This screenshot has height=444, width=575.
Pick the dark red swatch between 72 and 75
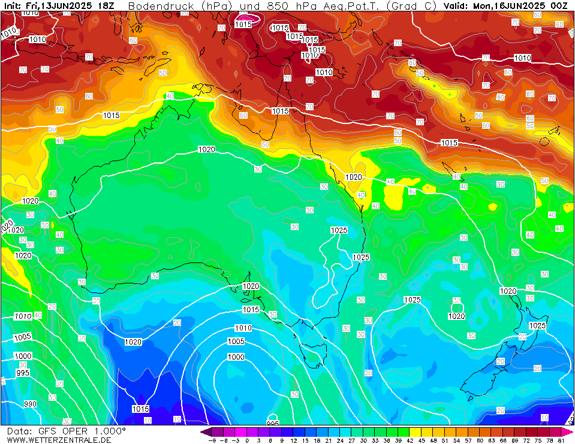pos(531,431)
